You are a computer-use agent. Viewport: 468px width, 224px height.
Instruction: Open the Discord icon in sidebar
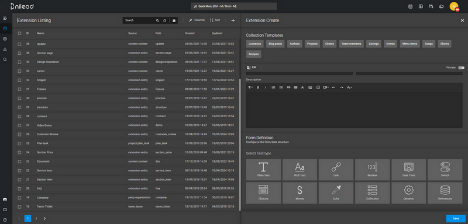5,199
